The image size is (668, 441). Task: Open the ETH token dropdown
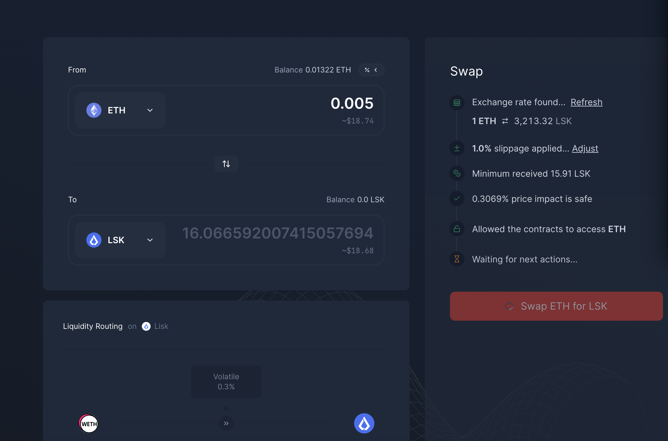click(120, 110)
